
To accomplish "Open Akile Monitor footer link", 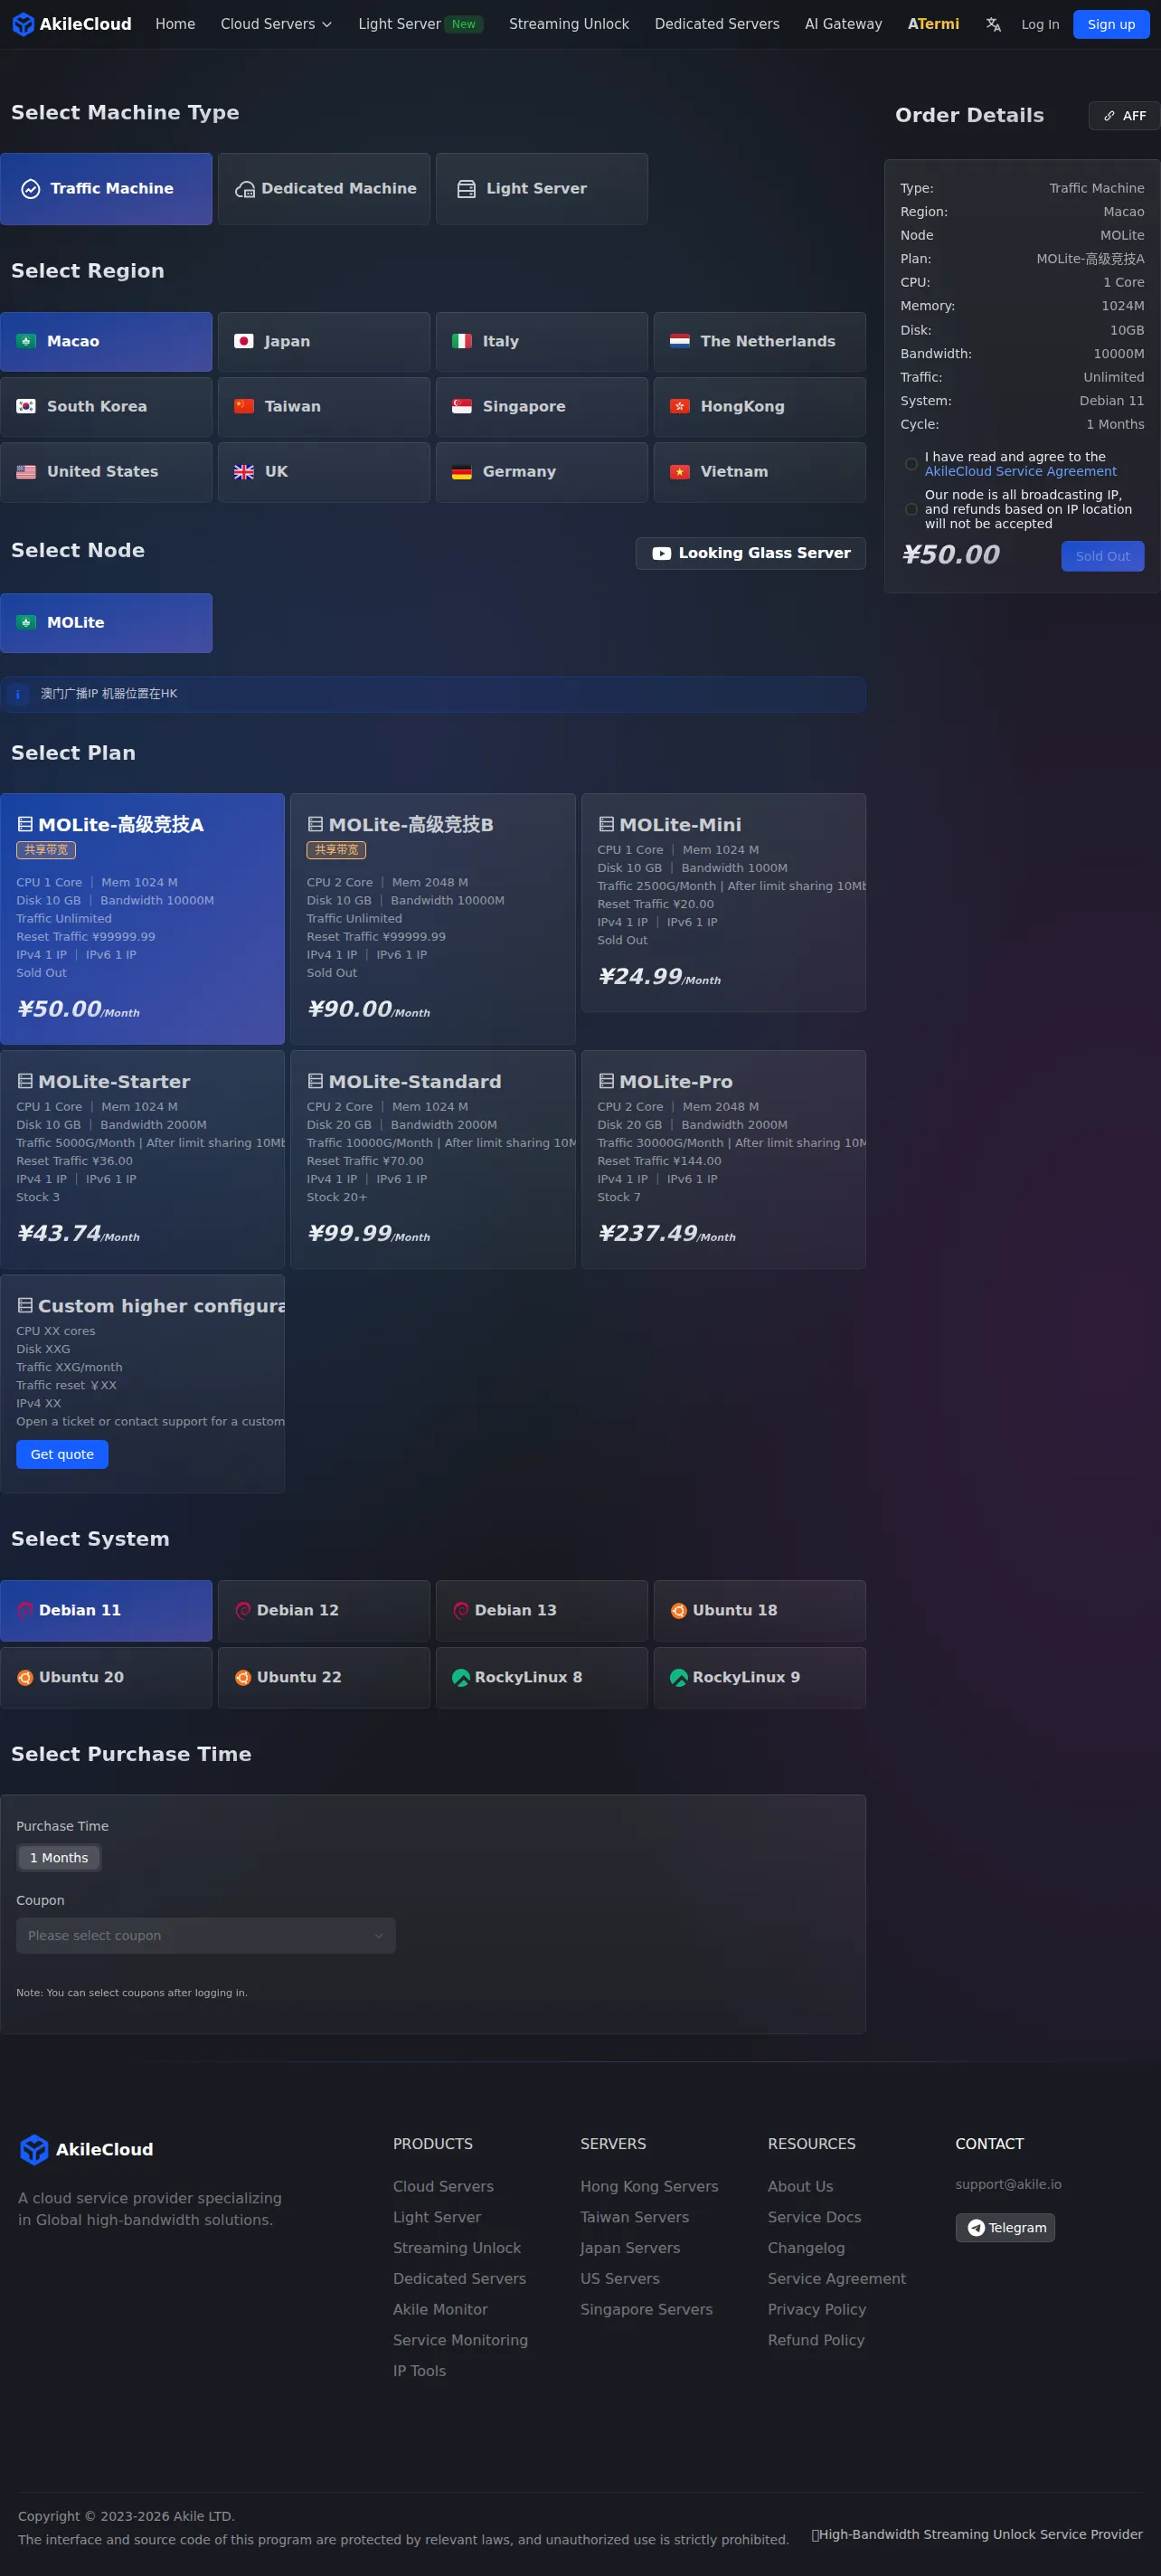I will [x=440, y=2309].
